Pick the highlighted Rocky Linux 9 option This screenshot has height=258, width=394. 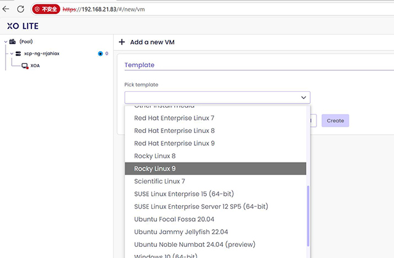click(x=215, y=169)
